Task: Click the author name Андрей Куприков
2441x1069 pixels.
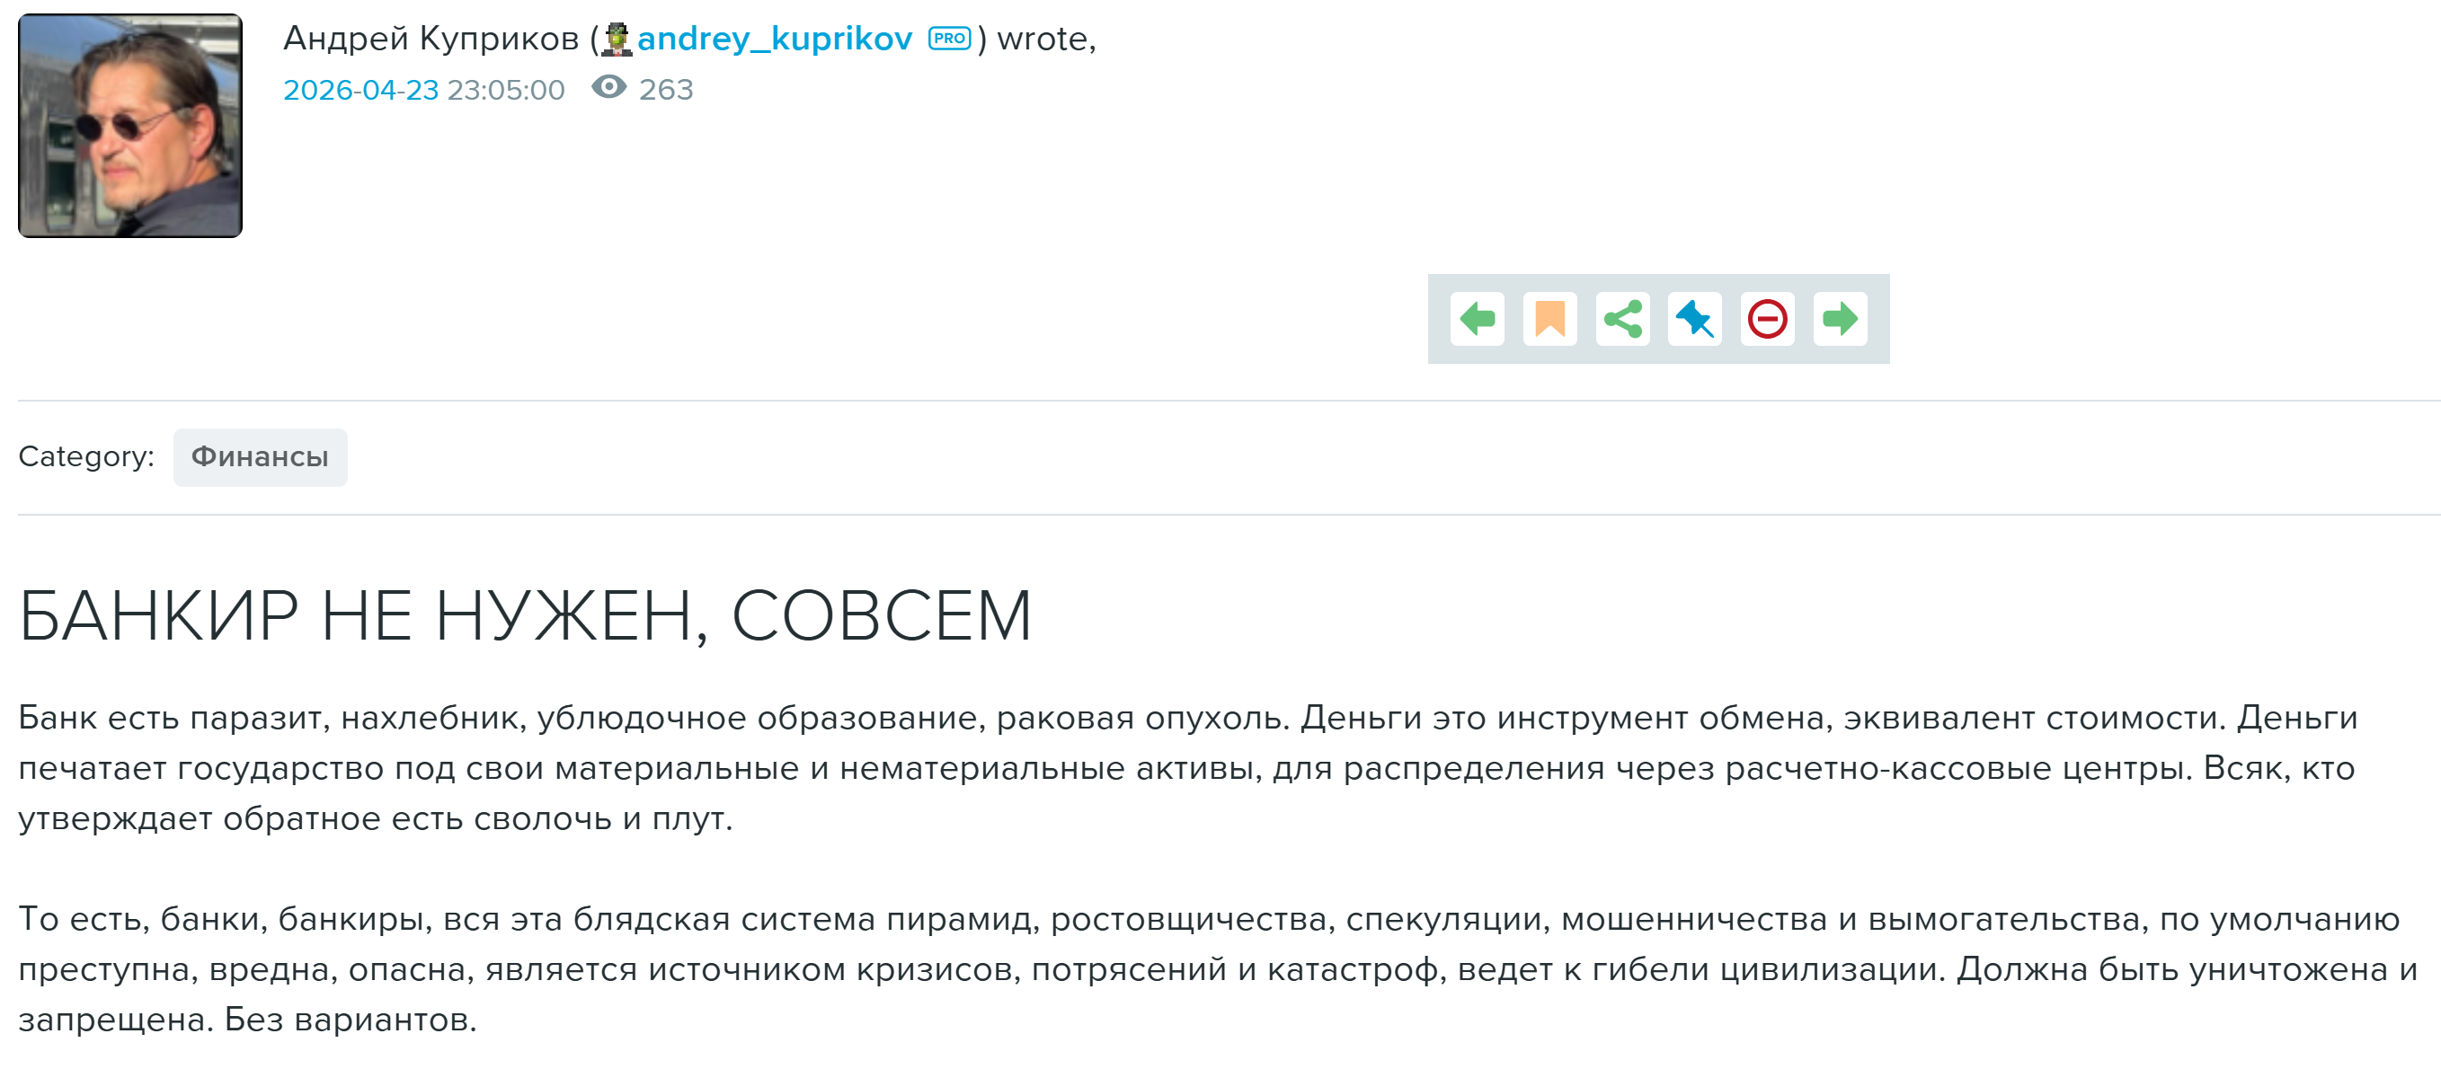Action: pyautogui.click(x=431, y=39)
